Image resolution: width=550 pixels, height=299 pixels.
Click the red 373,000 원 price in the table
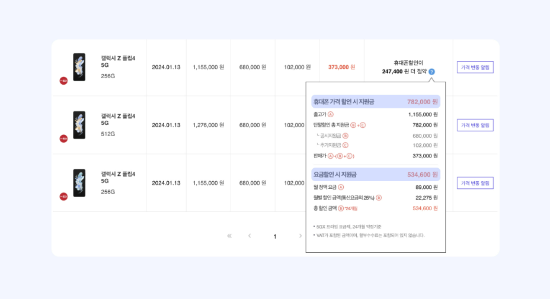[x=341, y=67]
